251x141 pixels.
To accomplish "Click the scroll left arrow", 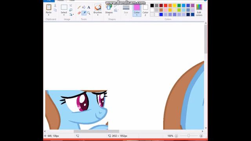I will [x=45, y=131].
